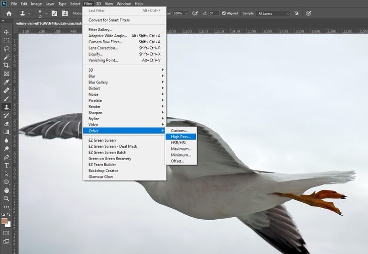Open the Edit Toolbar three-dots button
This screenshot has width=368, height=254.
6,207
